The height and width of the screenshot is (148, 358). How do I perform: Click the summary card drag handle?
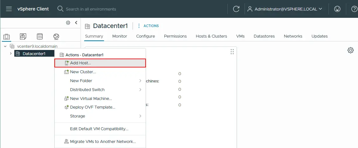coord(232,52)
